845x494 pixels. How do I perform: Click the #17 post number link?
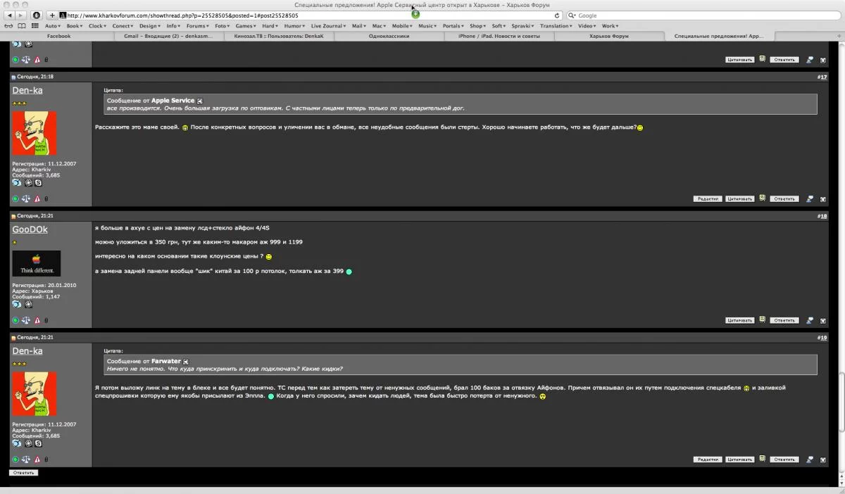tap(822, 77)
